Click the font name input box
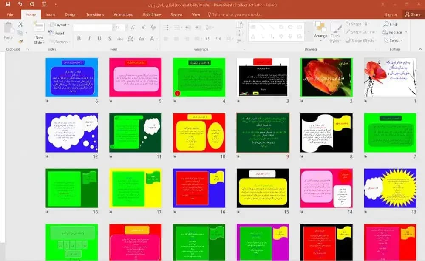The height and width of the screenshot is (261, 425). [93, 27]
